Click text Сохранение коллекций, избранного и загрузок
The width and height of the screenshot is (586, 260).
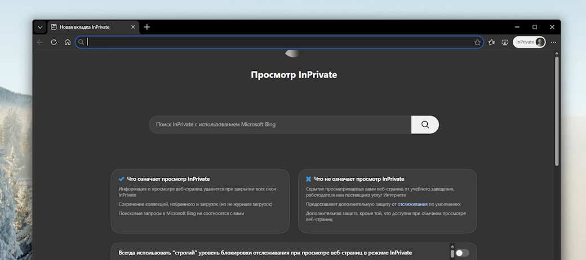pos(196,204)
